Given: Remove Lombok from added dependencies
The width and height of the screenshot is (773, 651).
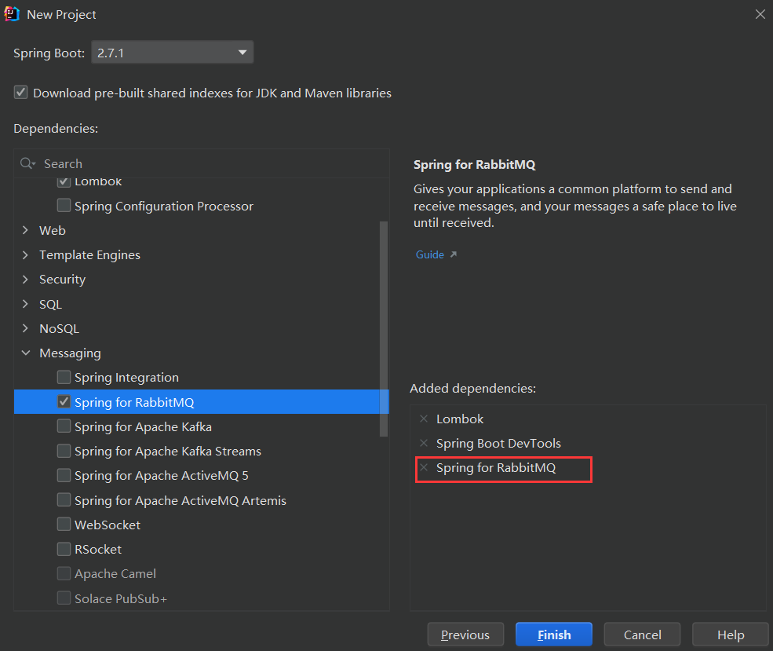Looking at the screenshot, I should point(424,419).
